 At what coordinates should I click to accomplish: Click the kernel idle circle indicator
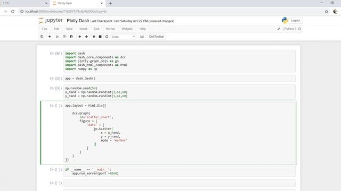coord(299,29)
